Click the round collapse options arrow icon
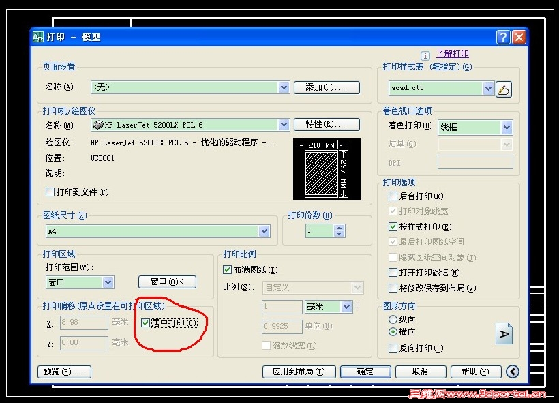This screenshot has height=403, width=559. coord(512,372)
